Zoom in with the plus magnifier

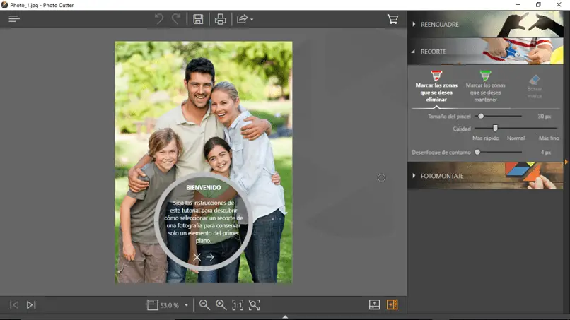[221, 304]
